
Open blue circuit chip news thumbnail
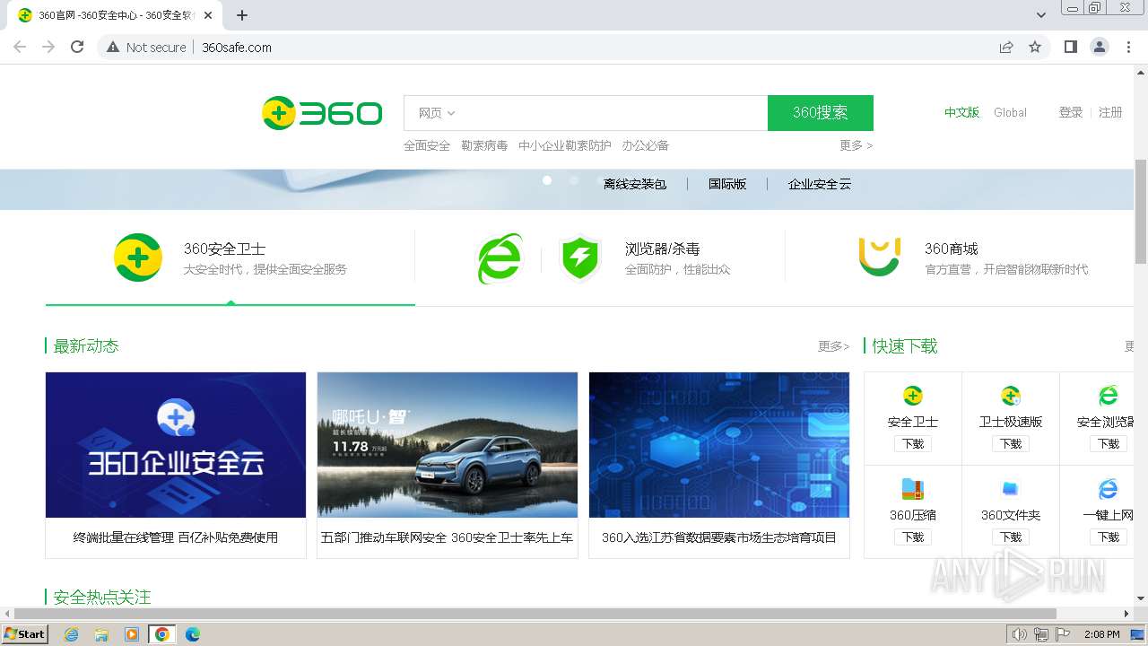click(x=719, y=445)
